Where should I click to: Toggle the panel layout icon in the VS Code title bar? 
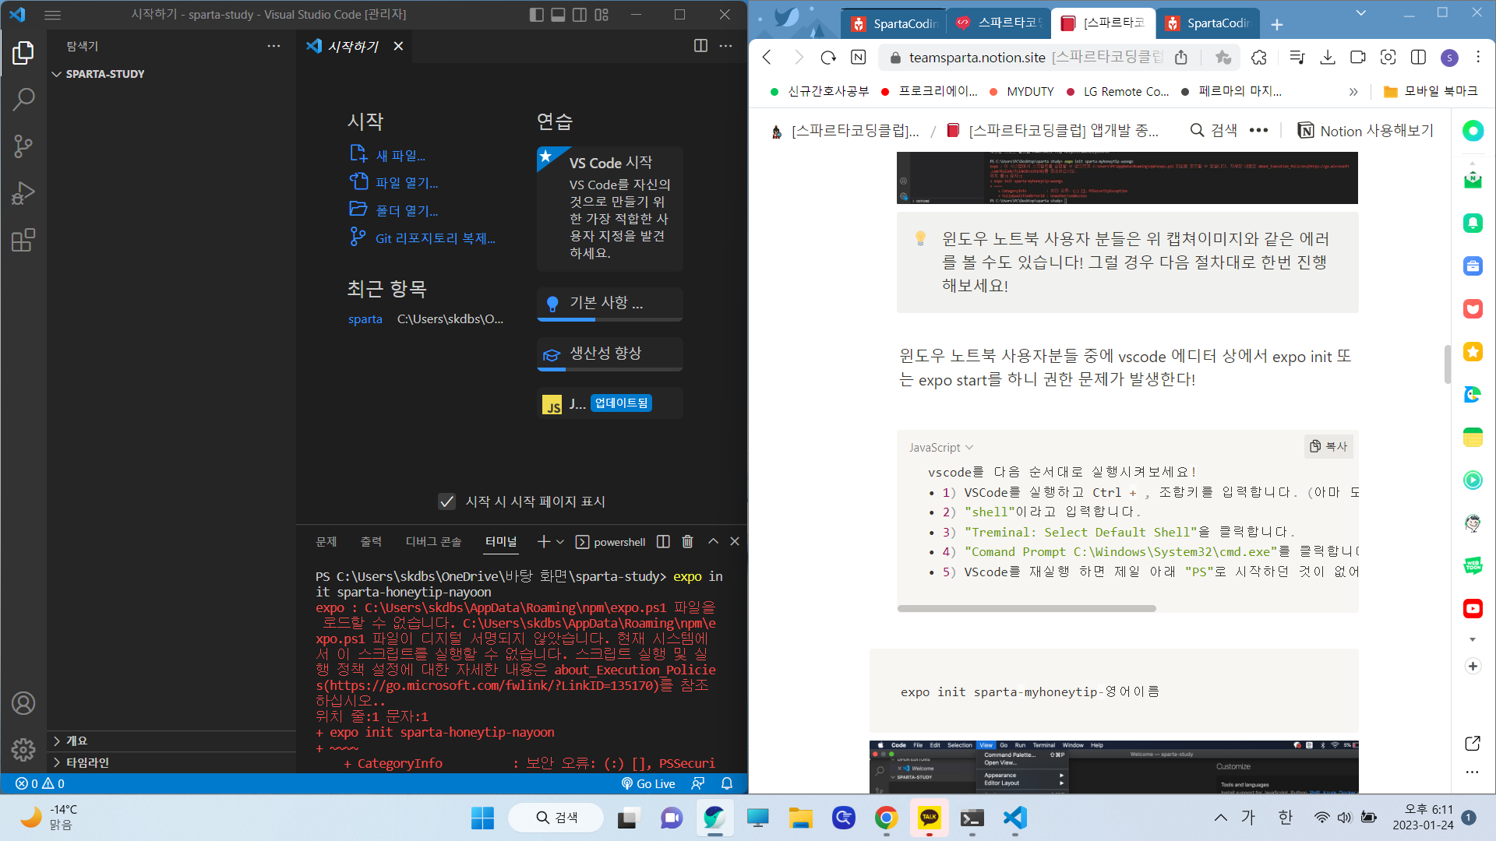coord(558,15)
